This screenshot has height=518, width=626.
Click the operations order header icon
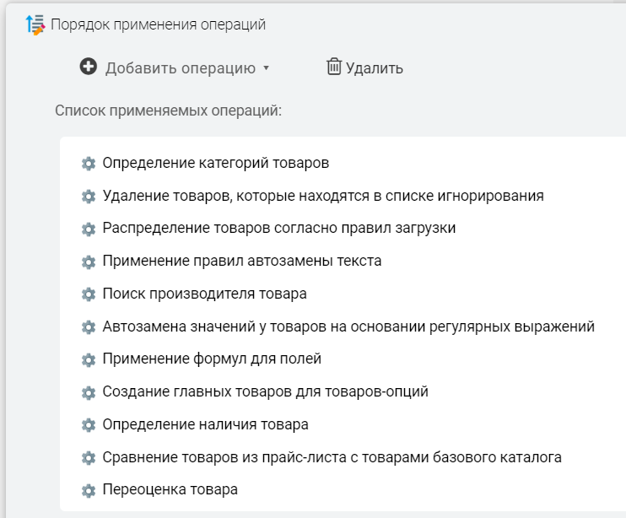click(35, 24)
